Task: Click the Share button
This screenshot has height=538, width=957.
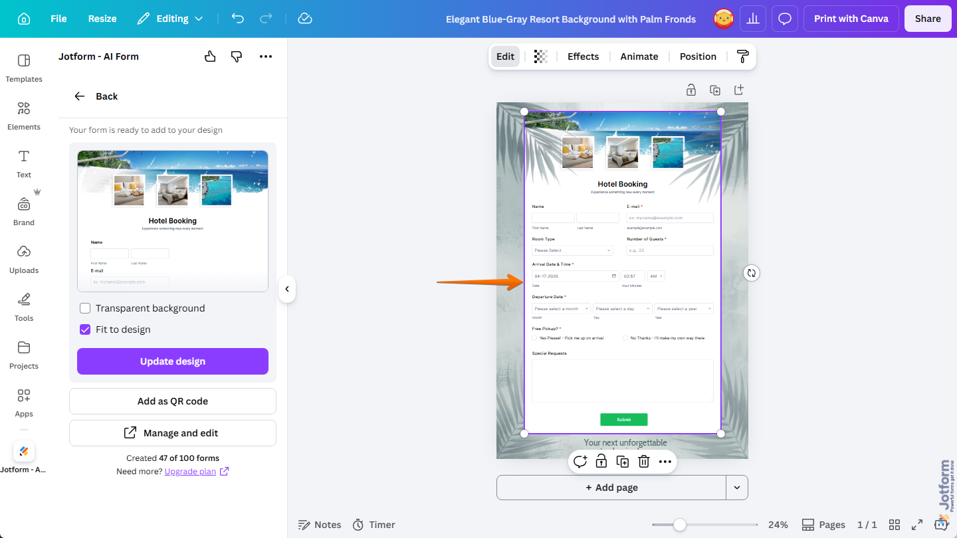Action: coord(928,19)
